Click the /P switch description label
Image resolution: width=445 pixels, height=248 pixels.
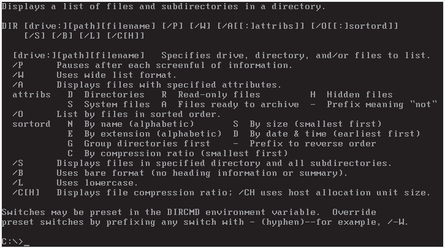(18, 66)
